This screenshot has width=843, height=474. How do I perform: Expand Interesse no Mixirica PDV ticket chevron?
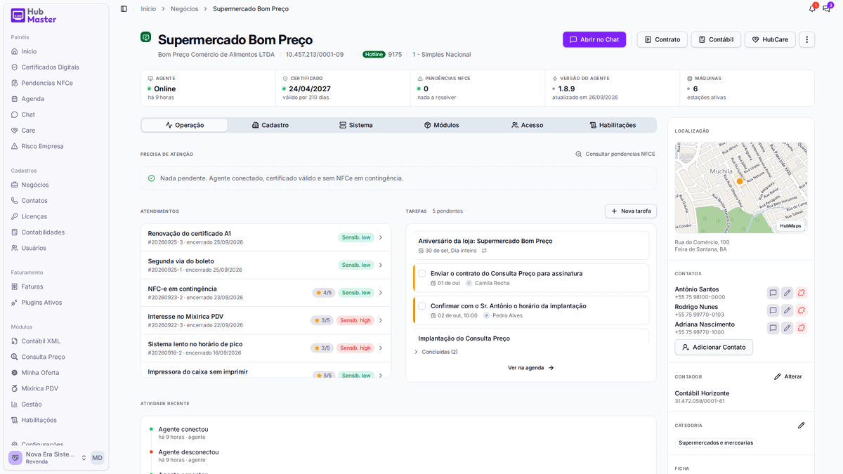pos(381,320)
